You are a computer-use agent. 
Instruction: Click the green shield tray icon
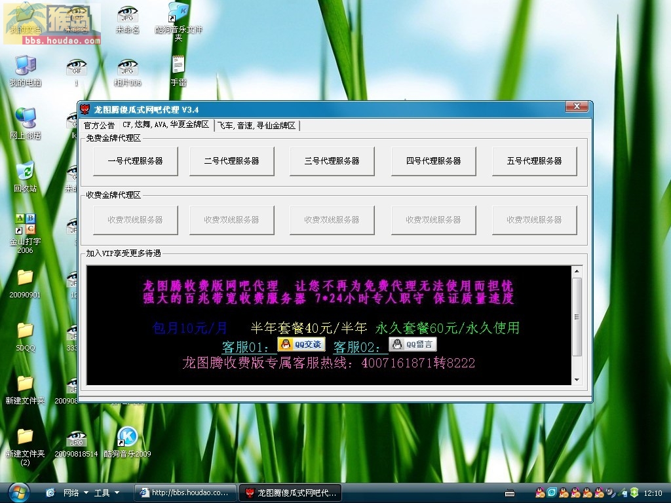pos(634,493)
